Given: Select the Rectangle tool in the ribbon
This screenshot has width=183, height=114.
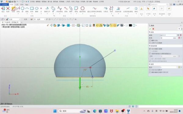Looking at the screenshot, I should tap(32, 9).
